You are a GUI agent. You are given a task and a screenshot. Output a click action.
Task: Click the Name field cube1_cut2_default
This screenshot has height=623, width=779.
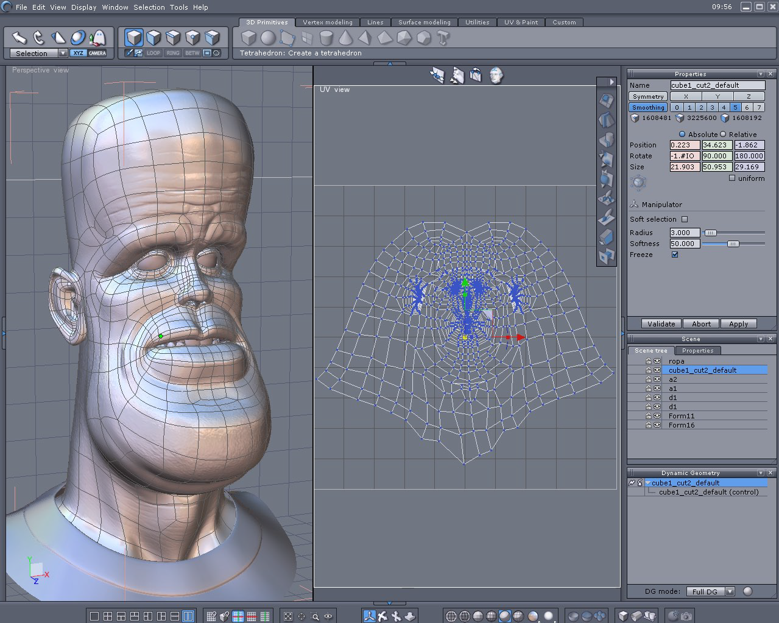click(x=717, y=85)
